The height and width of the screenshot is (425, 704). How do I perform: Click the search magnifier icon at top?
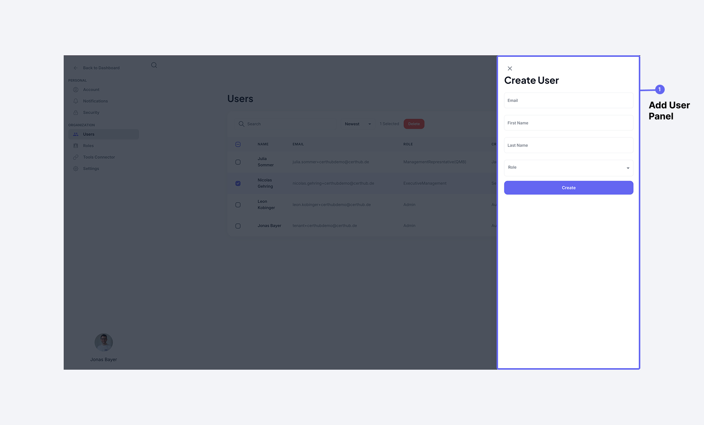coord(154,65)
